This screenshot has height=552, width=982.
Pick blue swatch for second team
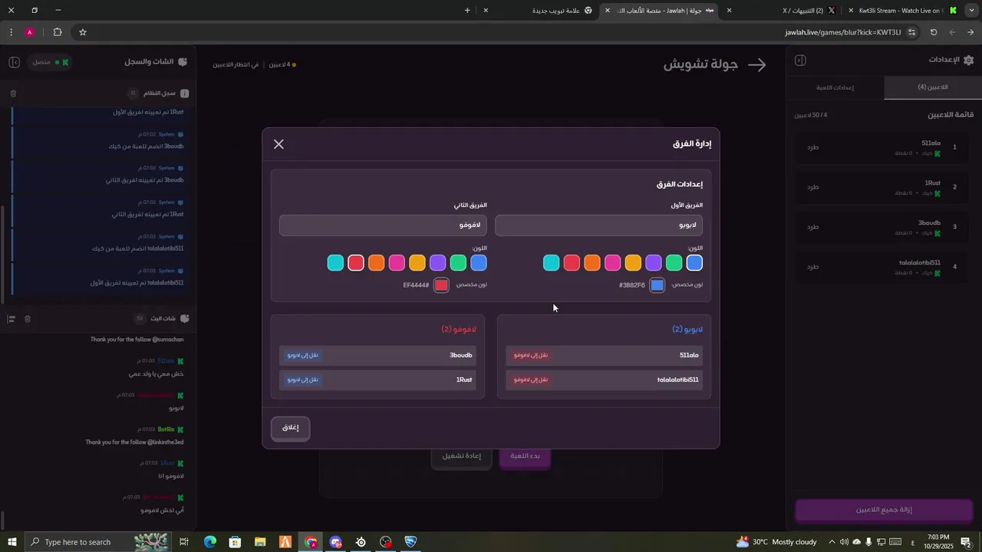tap(479, 263)
